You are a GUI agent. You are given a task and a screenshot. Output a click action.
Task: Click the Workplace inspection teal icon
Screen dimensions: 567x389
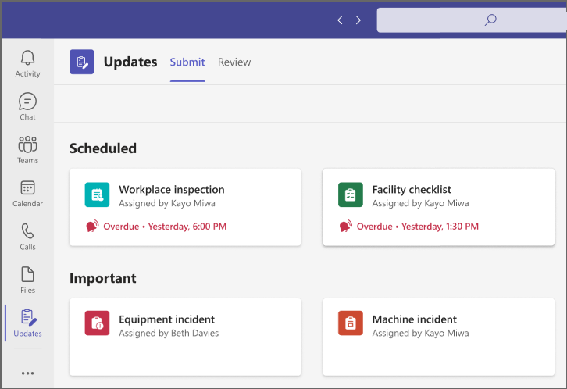point(97,194)
